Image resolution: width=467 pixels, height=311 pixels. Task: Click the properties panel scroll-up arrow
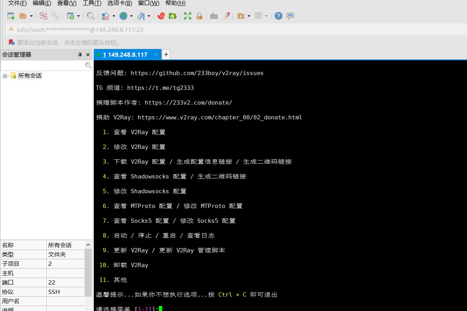click(88, 245)
